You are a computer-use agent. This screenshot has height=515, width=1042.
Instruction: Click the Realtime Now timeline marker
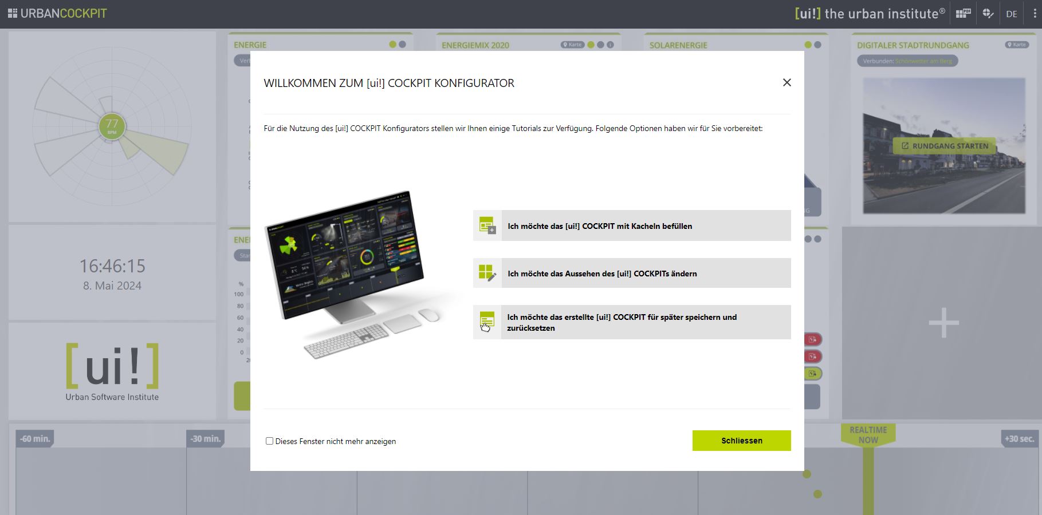click(x=868, y=435)
